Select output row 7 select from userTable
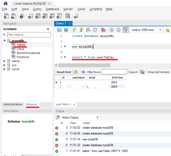Screen dimensions: 171x156 [x=113, y=151]
